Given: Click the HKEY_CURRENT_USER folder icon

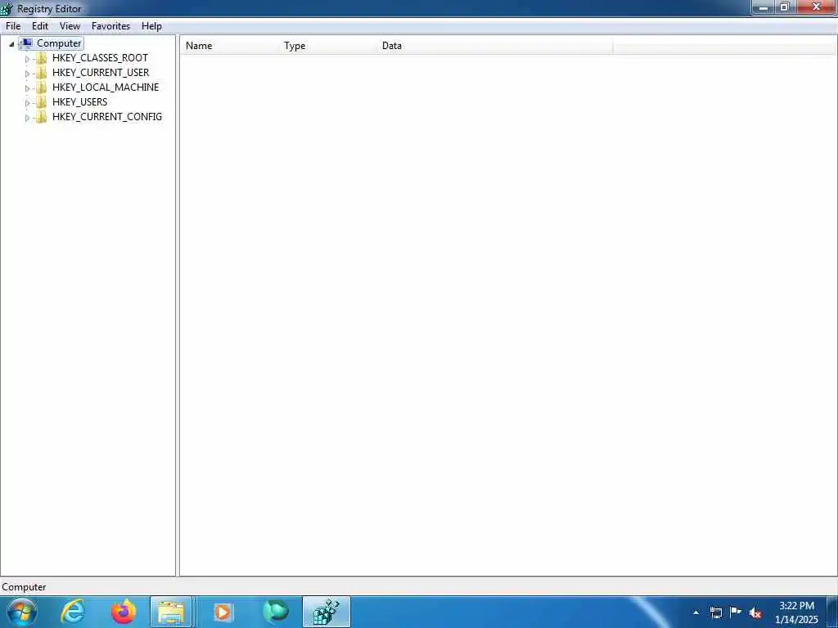Looking at the screenshot, I should 41,73.
